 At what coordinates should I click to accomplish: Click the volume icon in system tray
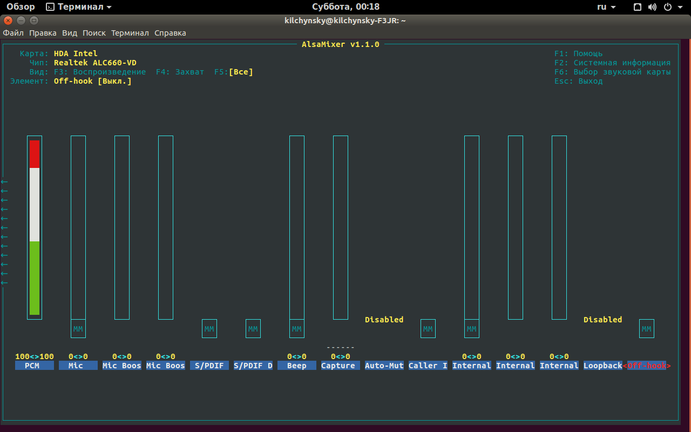[652, 7]
